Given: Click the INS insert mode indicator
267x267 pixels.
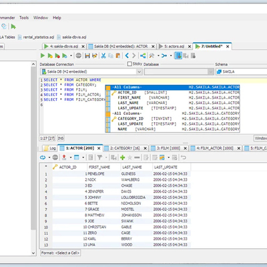Looking at the screenshot, I should tap(61, 138).
